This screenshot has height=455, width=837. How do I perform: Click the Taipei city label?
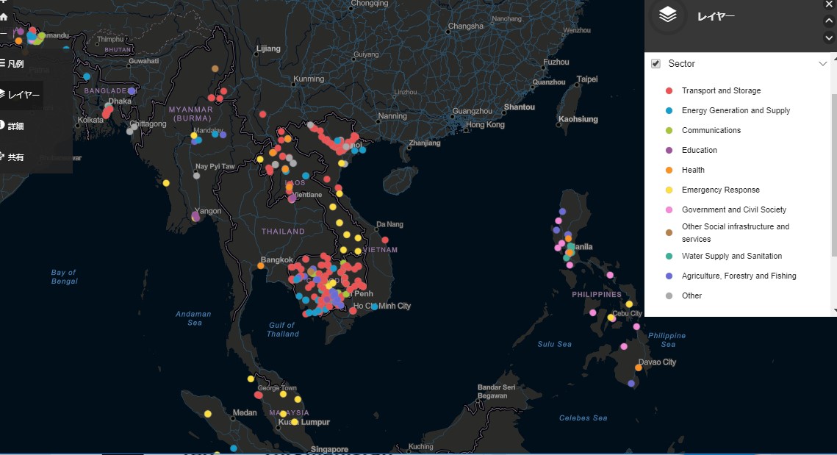coord(586,79)
